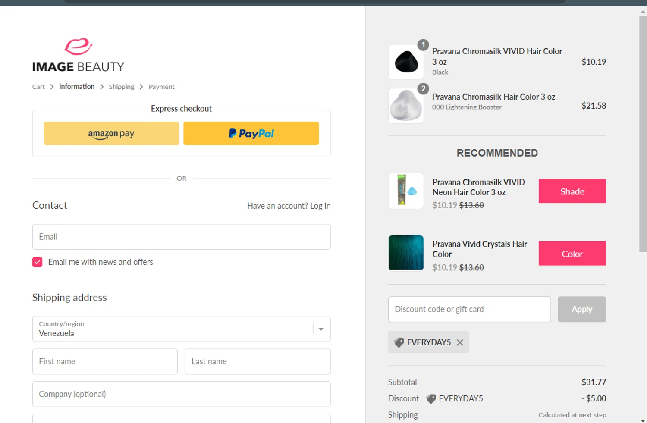Click the First name field
Screen dimensions: 647x423
(x=105, y=361)
